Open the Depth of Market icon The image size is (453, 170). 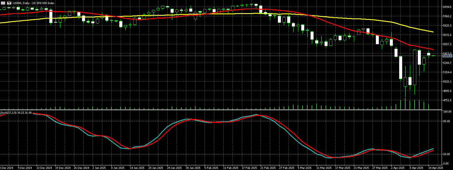pyautogui.click(x=9, y=3)
